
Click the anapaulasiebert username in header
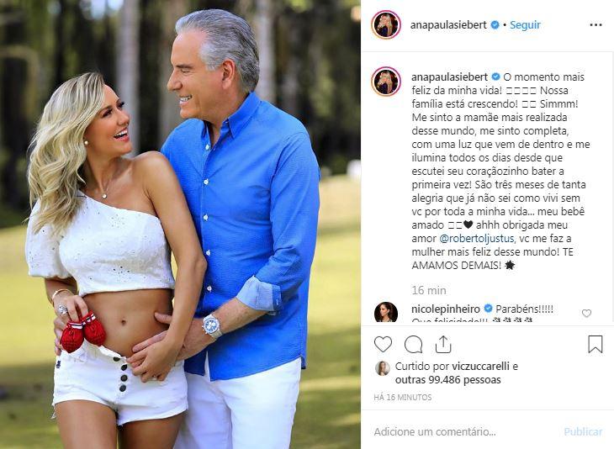(x=448, y=25)
